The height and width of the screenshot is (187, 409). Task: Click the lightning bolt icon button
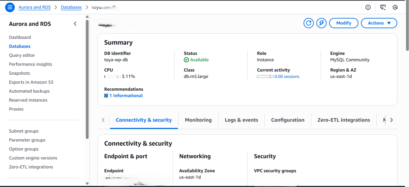click(321, 23)
